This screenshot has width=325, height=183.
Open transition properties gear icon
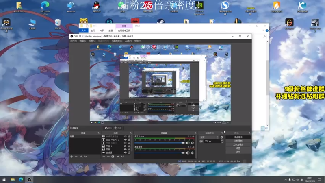pyautogui.click(x=222, y=137)
